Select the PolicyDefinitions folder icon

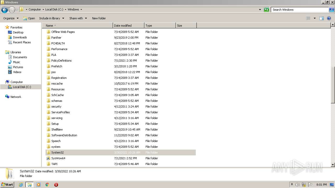pyautogui.click(x=48, y=61)
